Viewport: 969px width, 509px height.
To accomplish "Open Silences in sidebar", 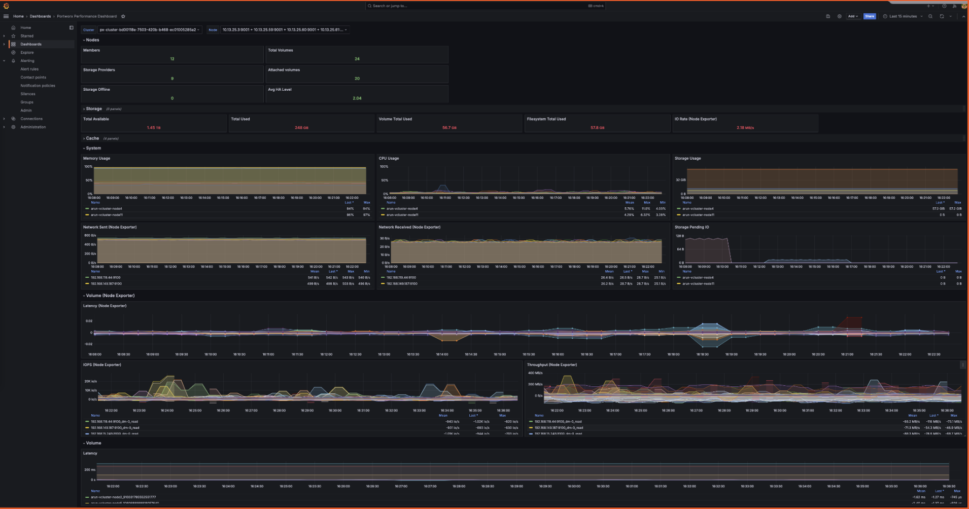I will [28, 94].
